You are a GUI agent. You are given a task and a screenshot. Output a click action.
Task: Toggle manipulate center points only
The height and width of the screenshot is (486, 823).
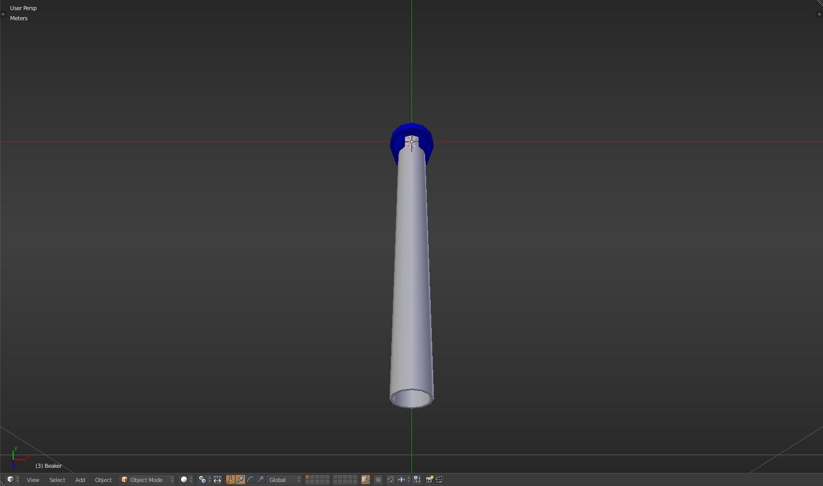click(x=217, y=479)
